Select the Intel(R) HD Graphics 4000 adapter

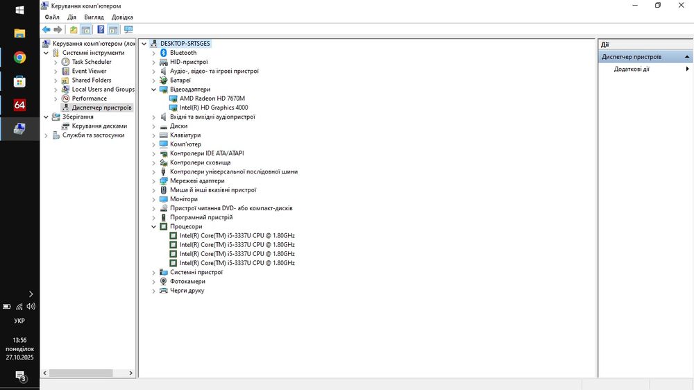214,108
